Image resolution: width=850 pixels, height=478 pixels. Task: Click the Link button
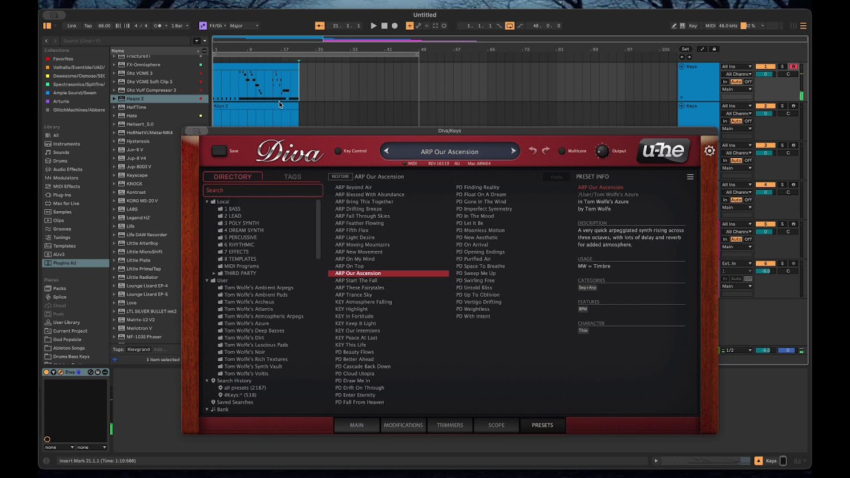pos(72,26)
